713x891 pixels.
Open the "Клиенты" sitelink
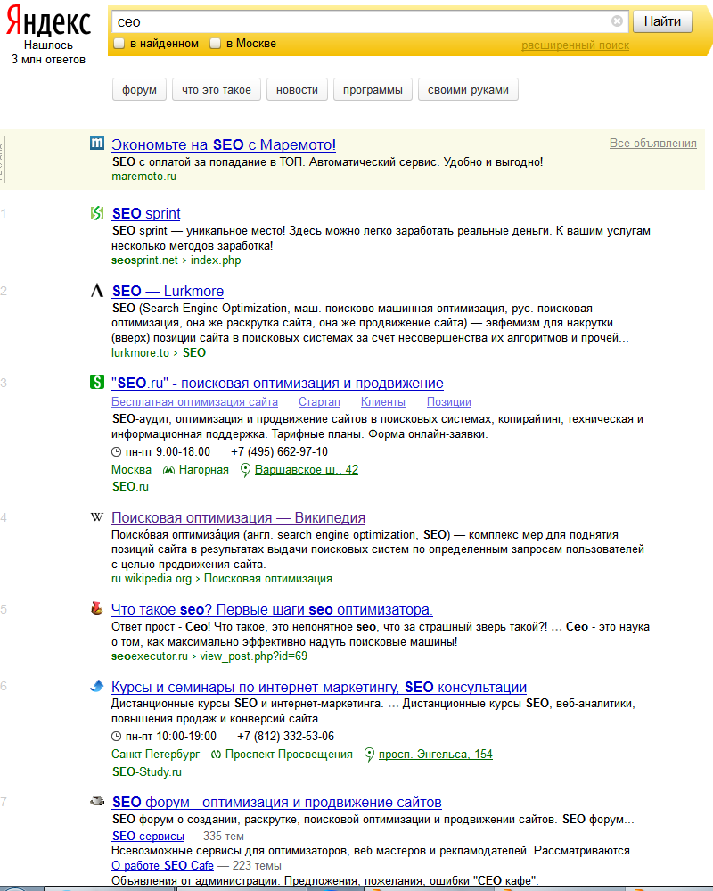tap(383, 402)
